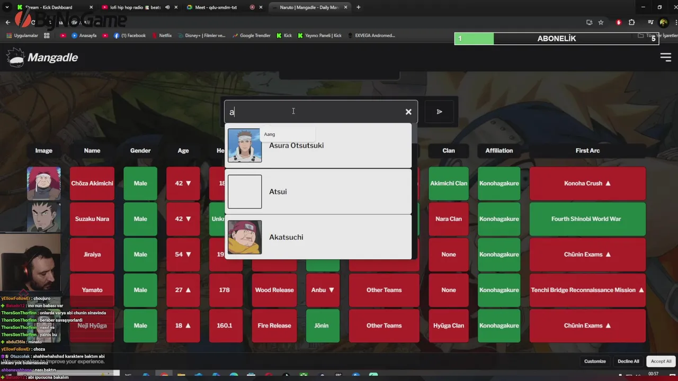The height and width of the screenshot is (381, 678).
Task: Click Customize in the cookie banner
Action: pos(595,361)
